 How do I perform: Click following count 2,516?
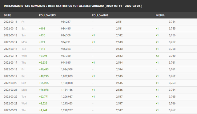(x=119, y=90)
